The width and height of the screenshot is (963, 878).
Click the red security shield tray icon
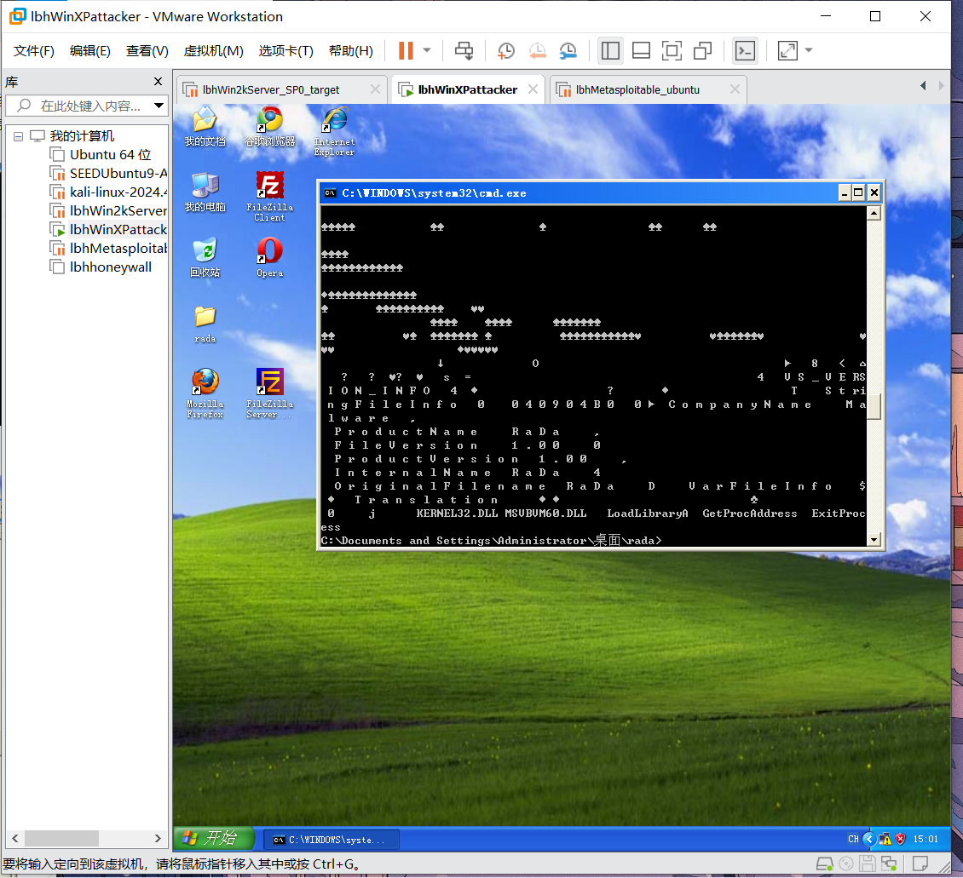[900, 839]
